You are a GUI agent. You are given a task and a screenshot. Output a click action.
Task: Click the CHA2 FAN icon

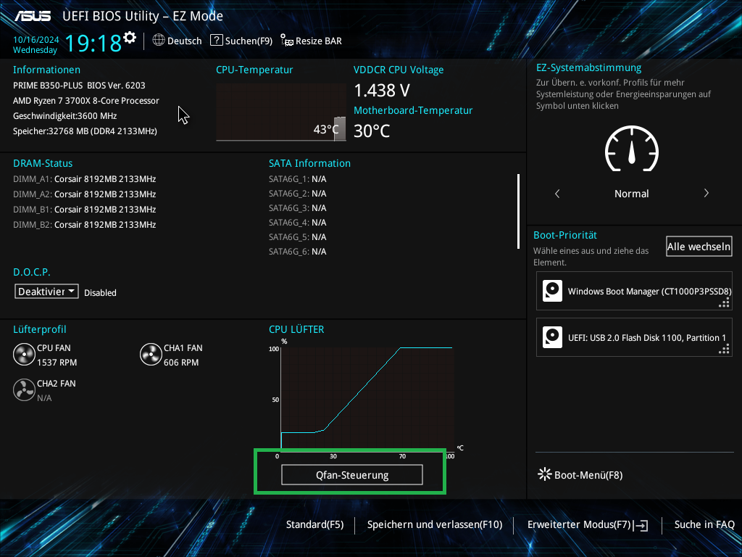pos(24,390)
